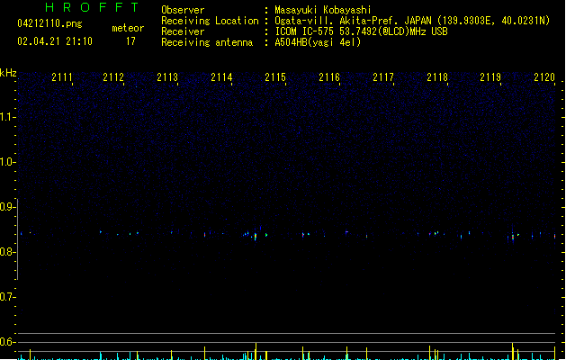Click the meteor echo just before 2115

click(x=256, y=237)
